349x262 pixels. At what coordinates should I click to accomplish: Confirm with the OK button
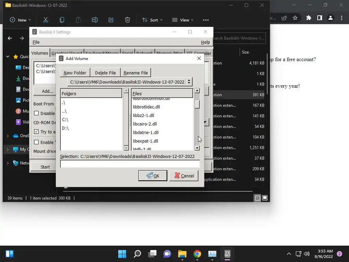pyautogui.click(x=153, y=176)
